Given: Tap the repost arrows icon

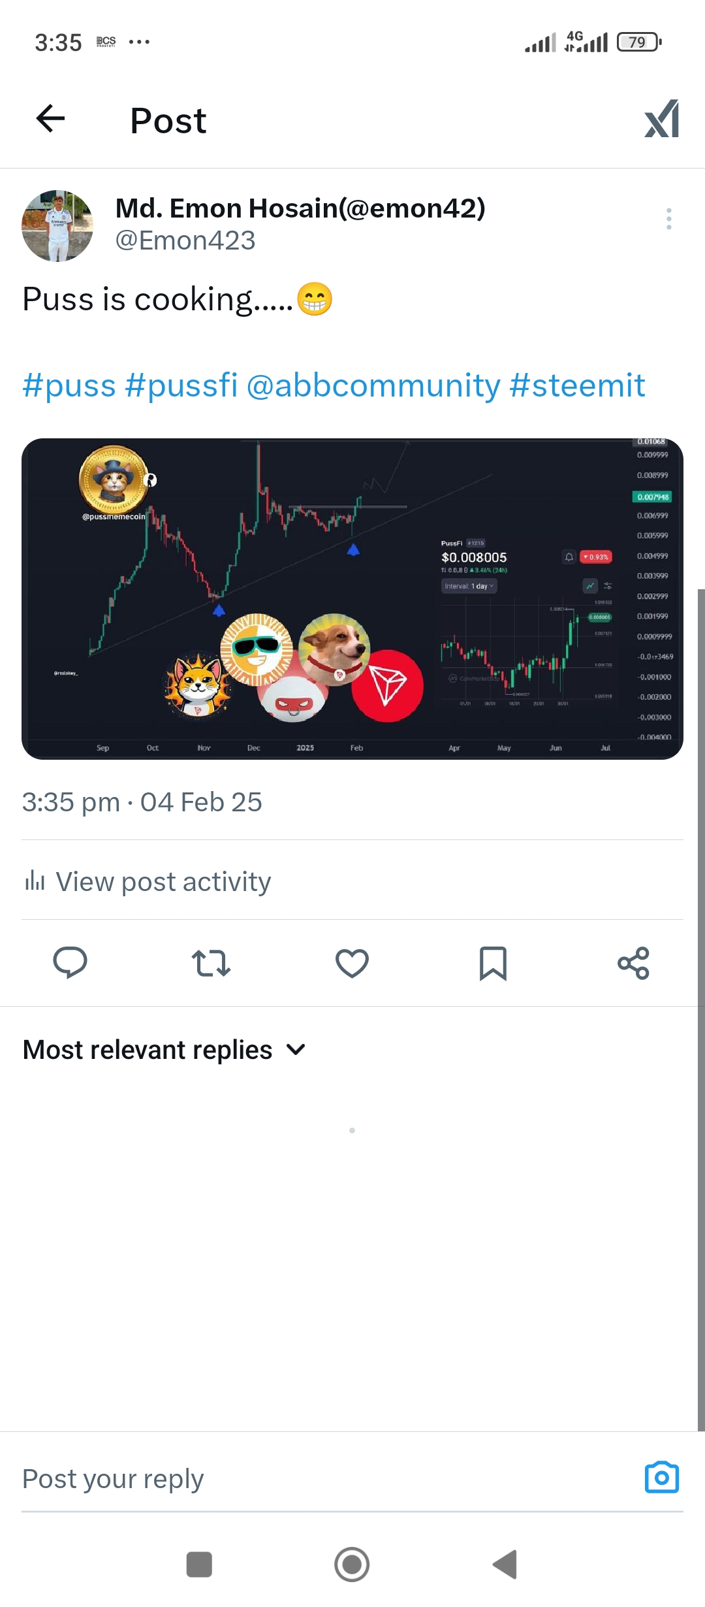Looking at the screenshot, I should pyautogui.click(x=211, y=963).
